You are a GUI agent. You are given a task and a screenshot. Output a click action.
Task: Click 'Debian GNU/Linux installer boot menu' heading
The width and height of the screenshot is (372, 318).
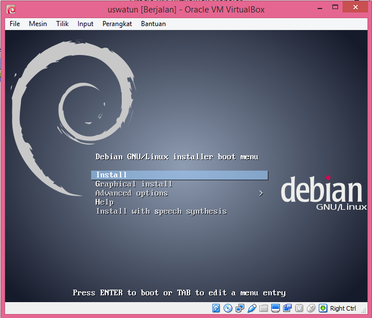(x=177, y=157)
